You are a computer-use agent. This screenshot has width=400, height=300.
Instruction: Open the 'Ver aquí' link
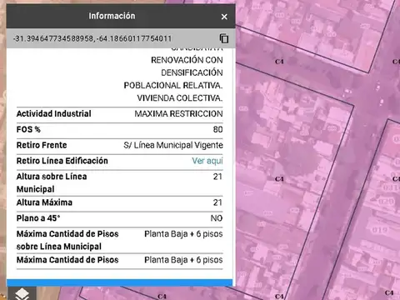207,161
